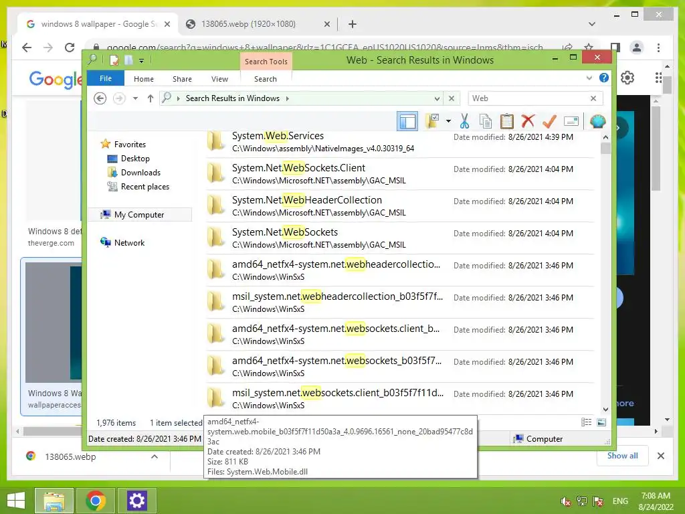
Task: Open Google settings gear icon
Action: (x=627, y=78)
